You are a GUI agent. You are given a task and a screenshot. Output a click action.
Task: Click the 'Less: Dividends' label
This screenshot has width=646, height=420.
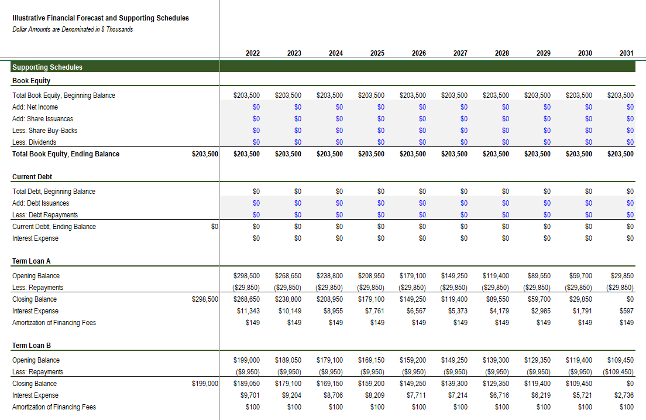[34, 142]
